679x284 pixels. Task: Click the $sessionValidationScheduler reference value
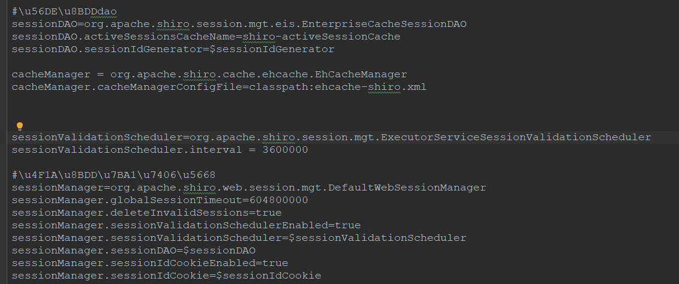[378, 238]
